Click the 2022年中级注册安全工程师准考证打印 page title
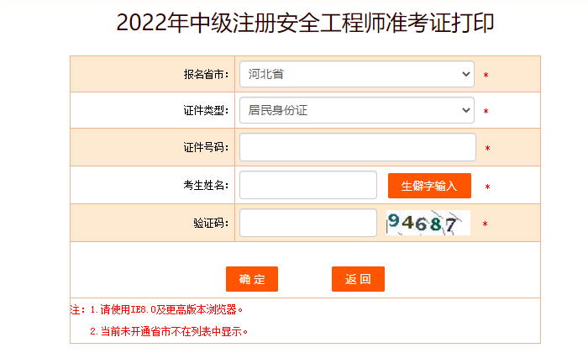 tap(305, 23)
